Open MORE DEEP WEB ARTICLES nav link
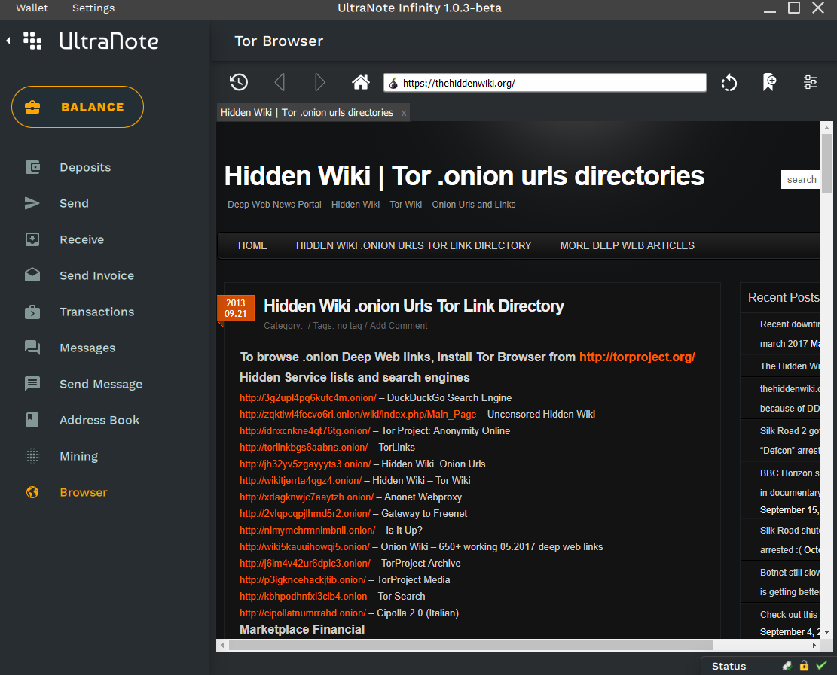Image resolution: width=837 pixels, height=675 pixels. point(628,245)
